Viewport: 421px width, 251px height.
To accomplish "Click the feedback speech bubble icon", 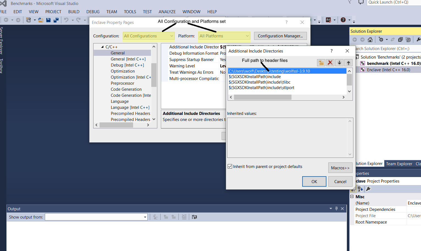I will (361, 2).
